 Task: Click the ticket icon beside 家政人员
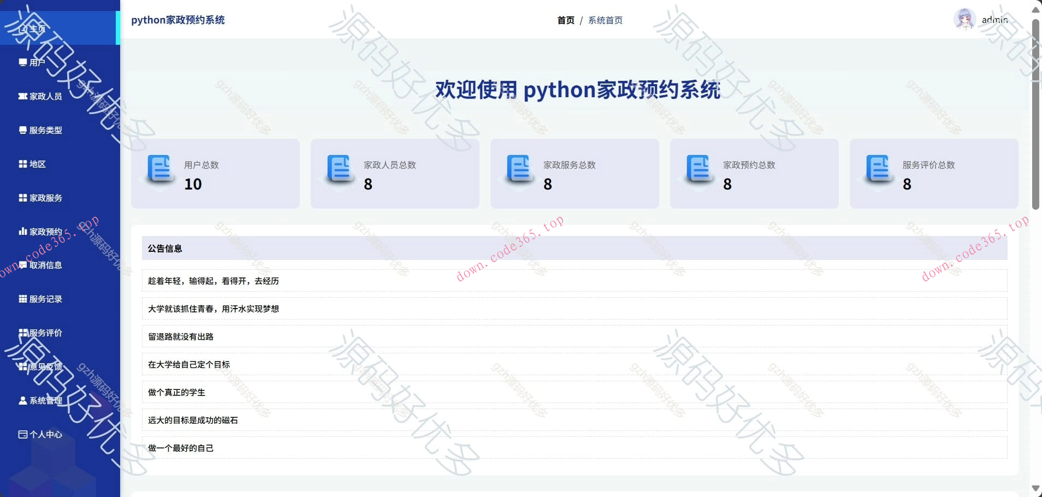pos(23,96)
